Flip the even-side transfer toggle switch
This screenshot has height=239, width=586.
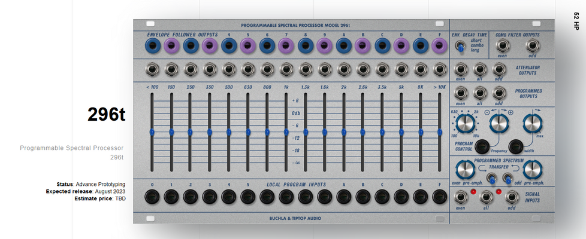492,179
